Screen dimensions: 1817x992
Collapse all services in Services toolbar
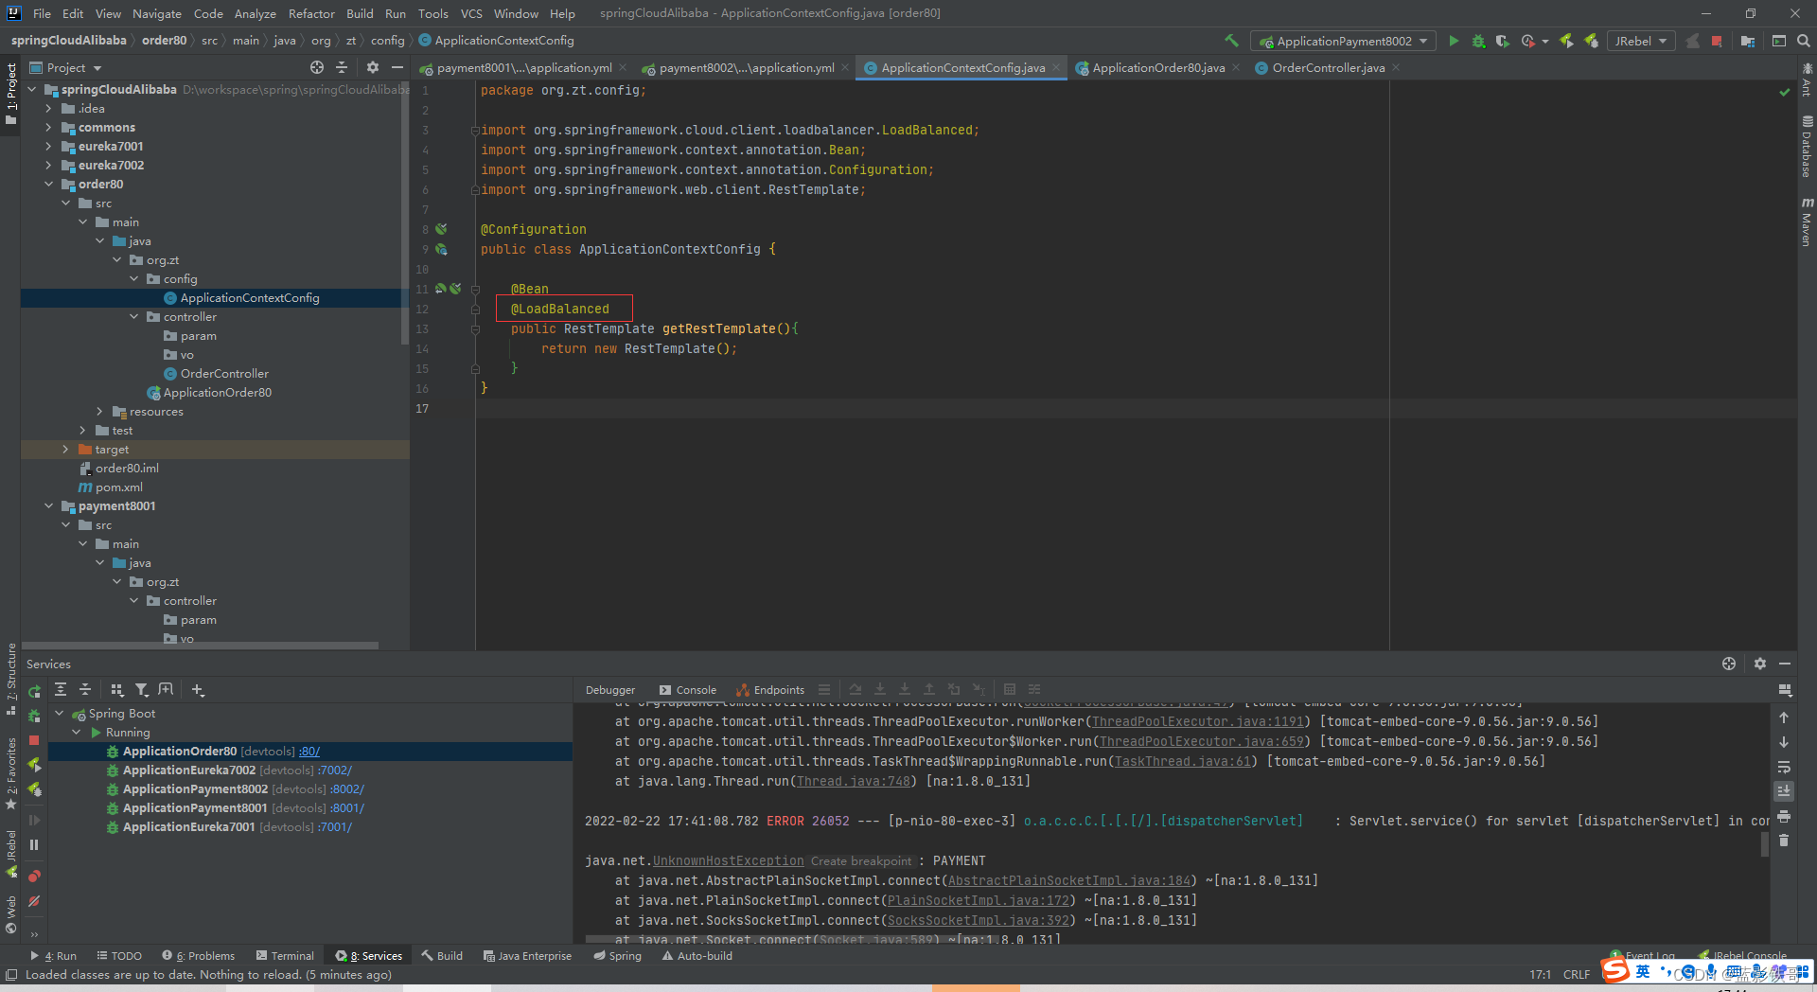coord(85,689)
